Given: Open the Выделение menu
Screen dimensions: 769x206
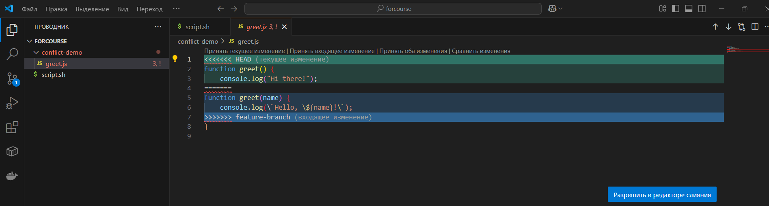Looking at the screenshot, I should [92, 9].
